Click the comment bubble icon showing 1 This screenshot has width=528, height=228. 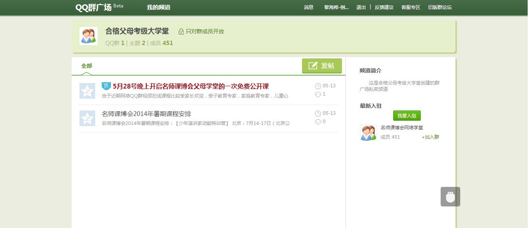318,94
